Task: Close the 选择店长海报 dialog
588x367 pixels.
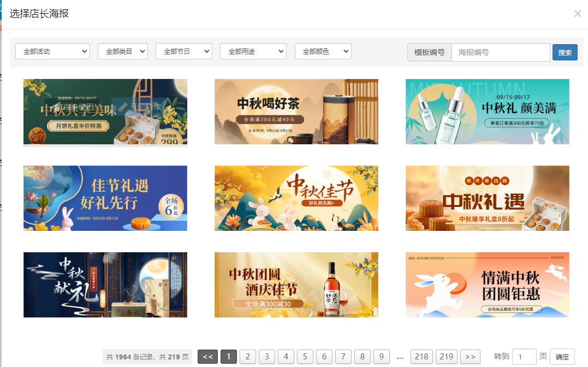Action: pyautogui.click(x=577, y=14)
